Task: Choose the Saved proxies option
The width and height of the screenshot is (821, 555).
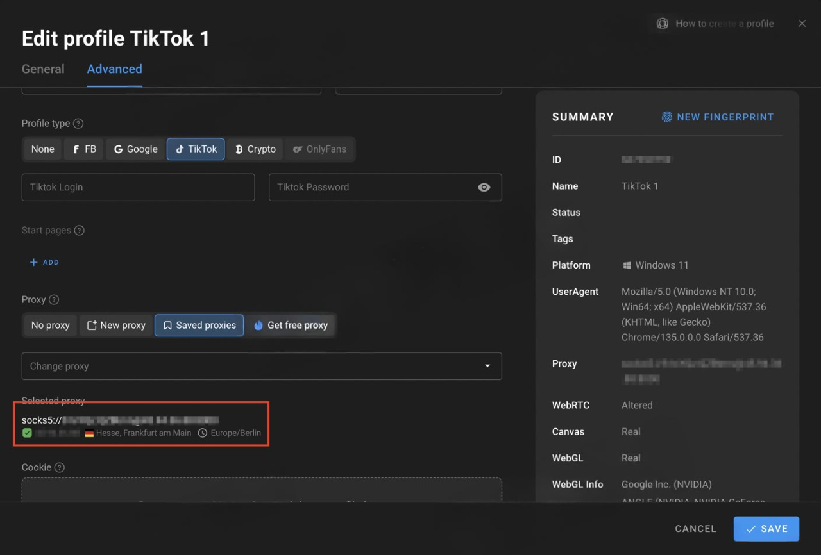Action: coord(199,326)
